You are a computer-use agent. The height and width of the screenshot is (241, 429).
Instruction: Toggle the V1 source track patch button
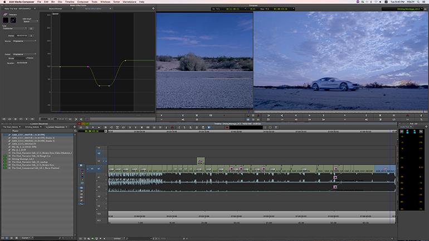tap(92, 169)
